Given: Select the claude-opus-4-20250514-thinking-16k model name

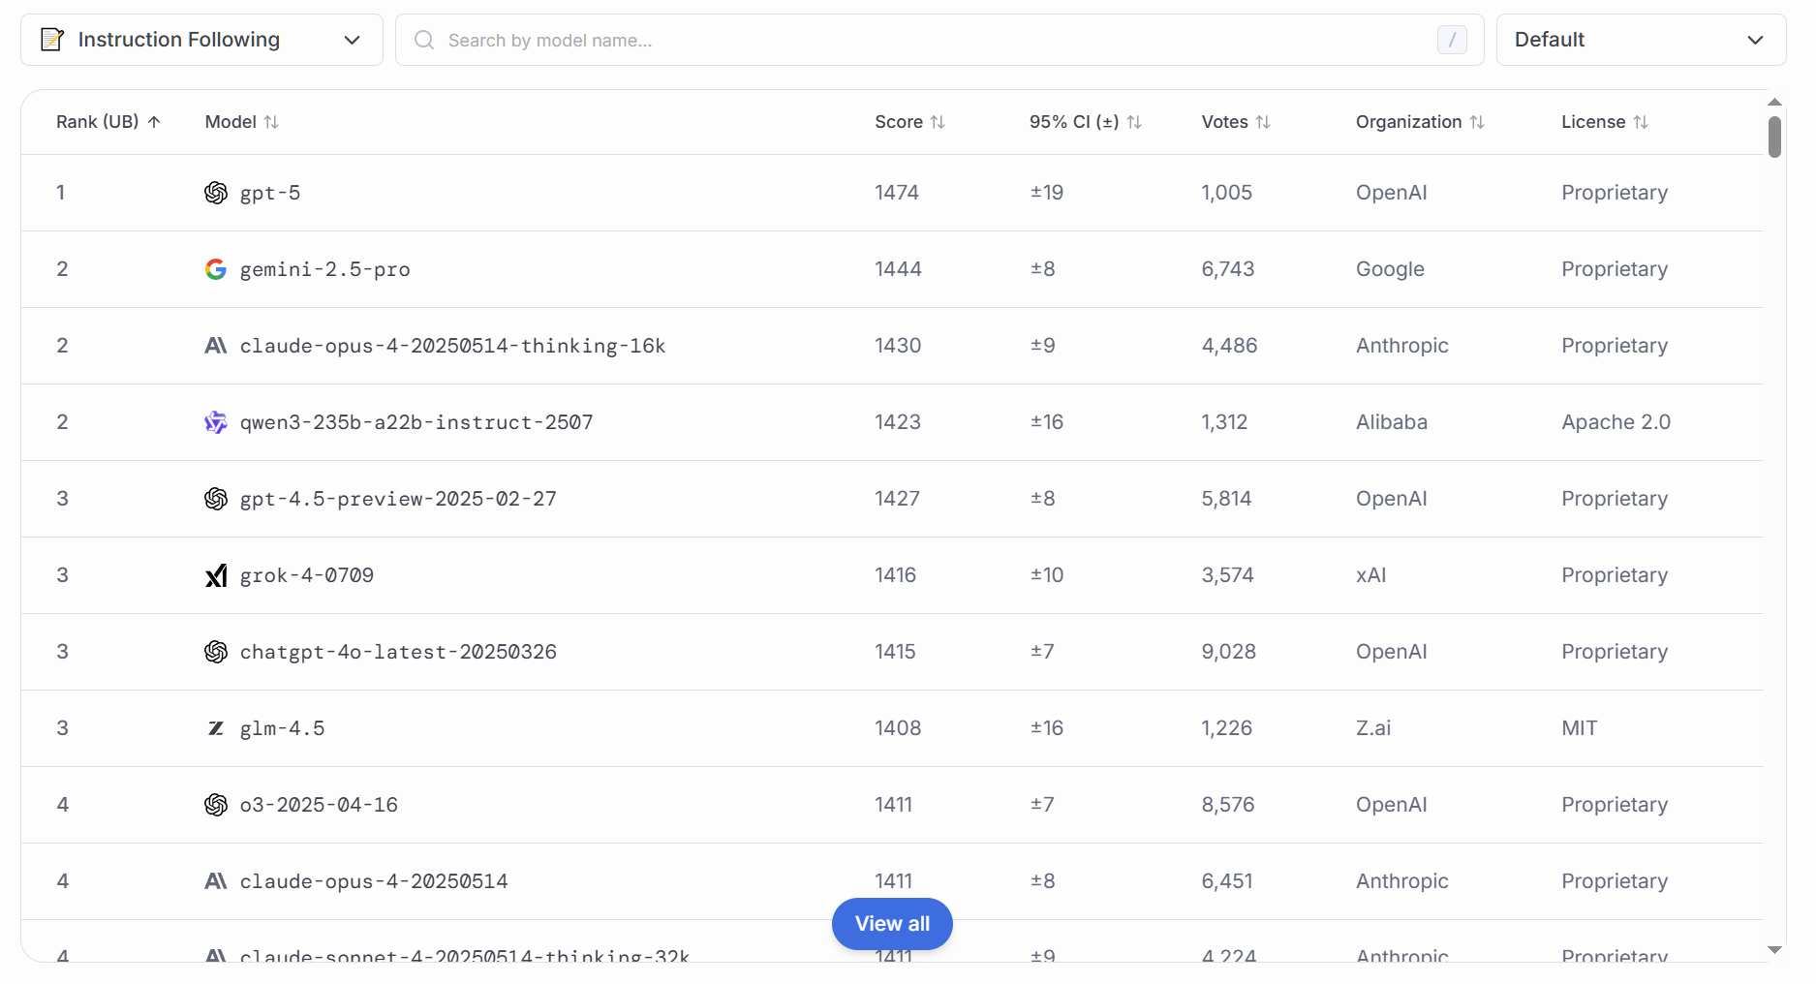Looking at the screenshot, I should tap(453, 346).
